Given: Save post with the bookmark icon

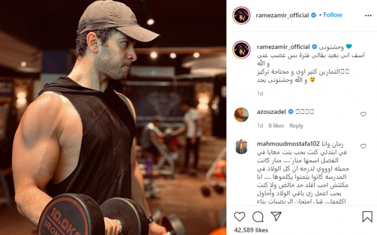Looking at the screenshot, I should pos(367,216).
